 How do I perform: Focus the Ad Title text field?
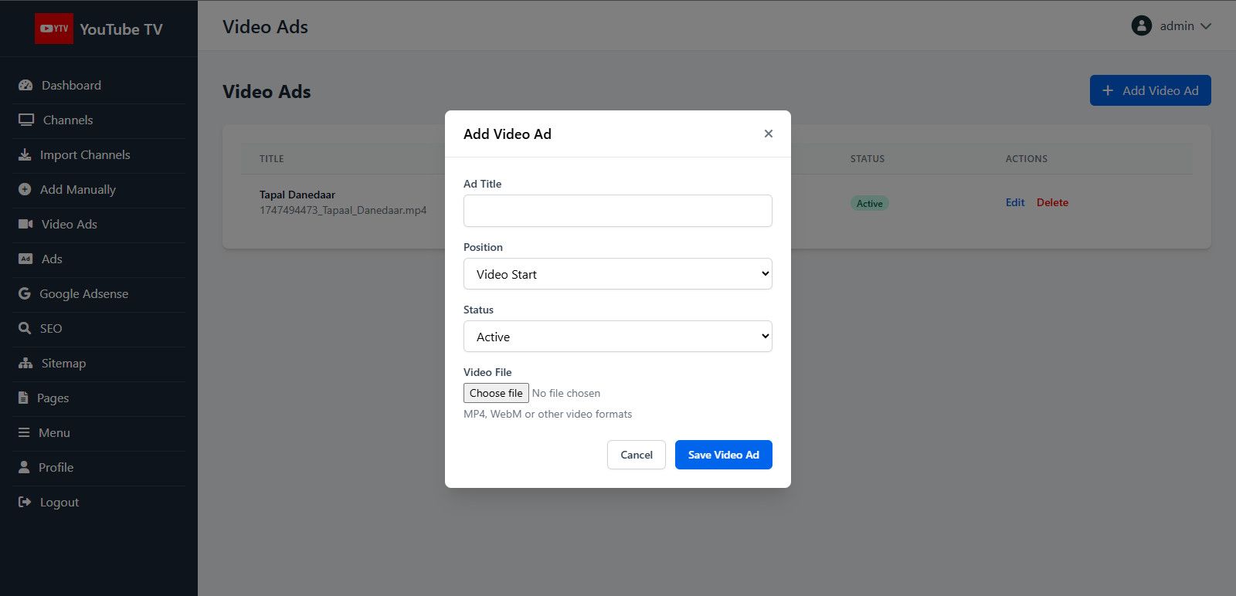pos(617,211)
